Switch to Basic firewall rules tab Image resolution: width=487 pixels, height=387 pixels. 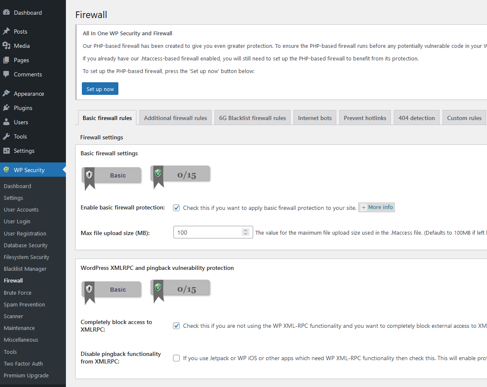click(107, 118)
